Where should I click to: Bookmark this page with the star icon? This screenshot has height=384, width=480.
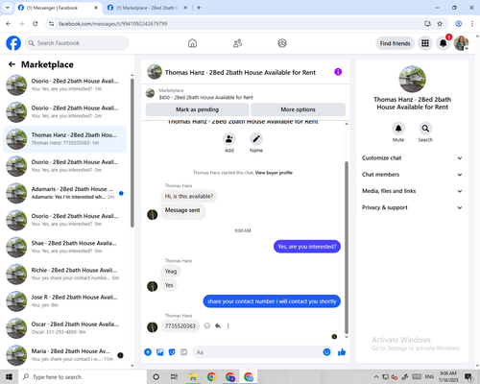point(440,24)
